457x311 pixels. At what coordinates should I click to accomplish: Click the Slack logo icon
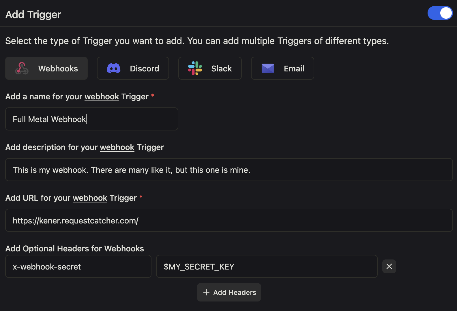tap(195, 68)
